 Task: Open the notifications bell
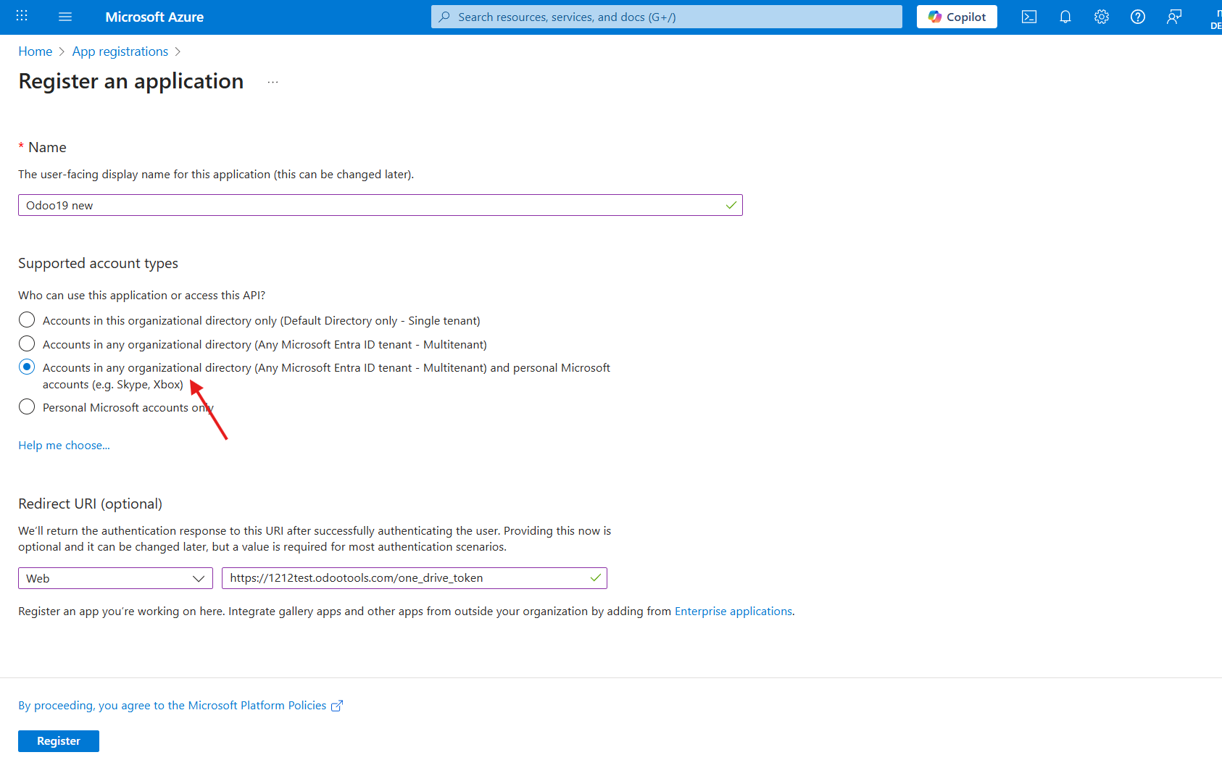(x=1065, y=17)
